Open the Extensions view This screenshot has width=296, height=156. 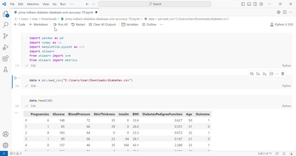tap(6, 58)
